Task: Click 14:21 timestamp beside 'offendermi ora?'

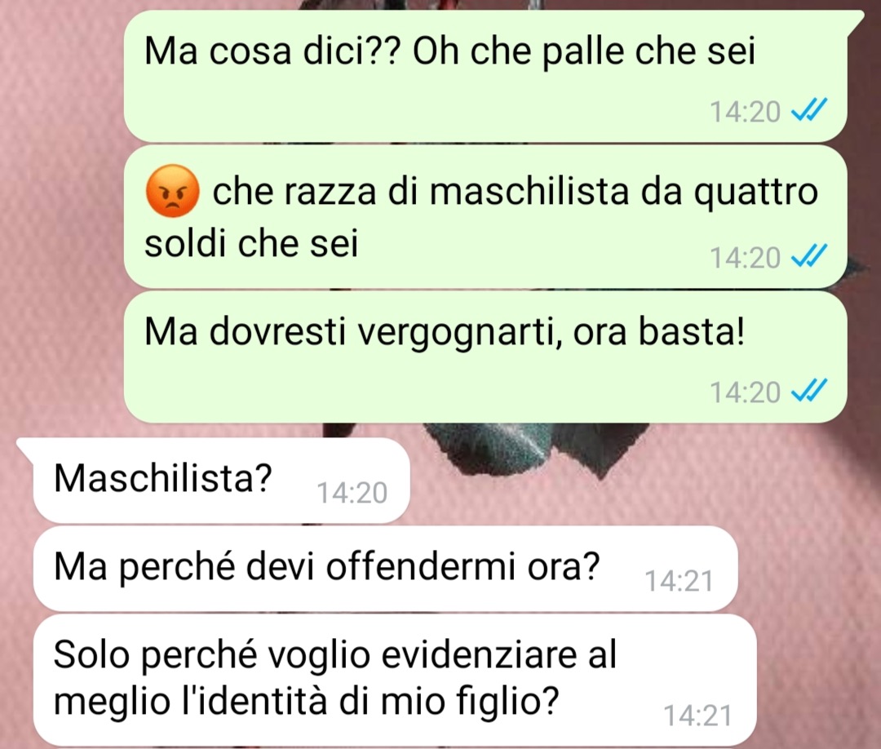Action: point(680,580)
